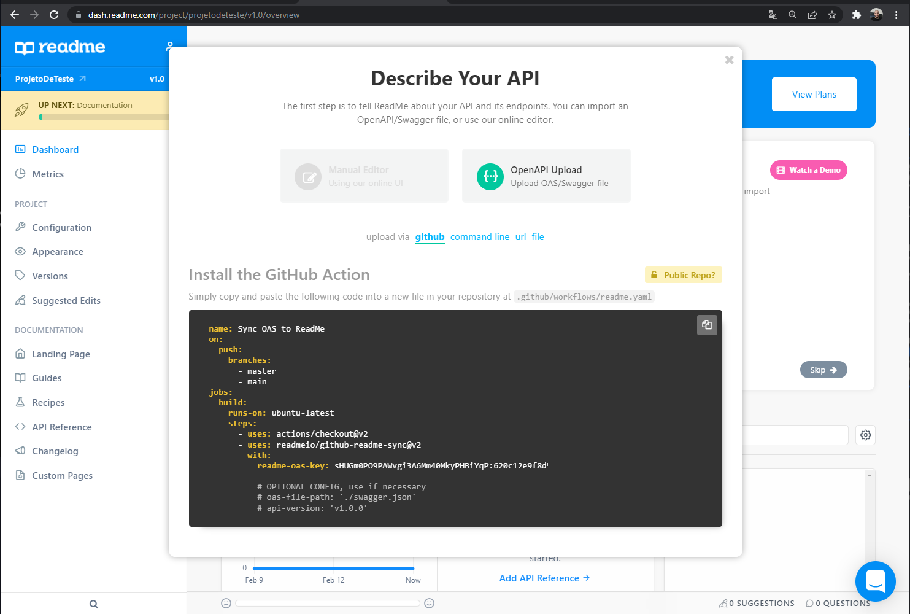Click the sad face feedback icon
This screenshot has width=910, height=614.
pos(226,604)
